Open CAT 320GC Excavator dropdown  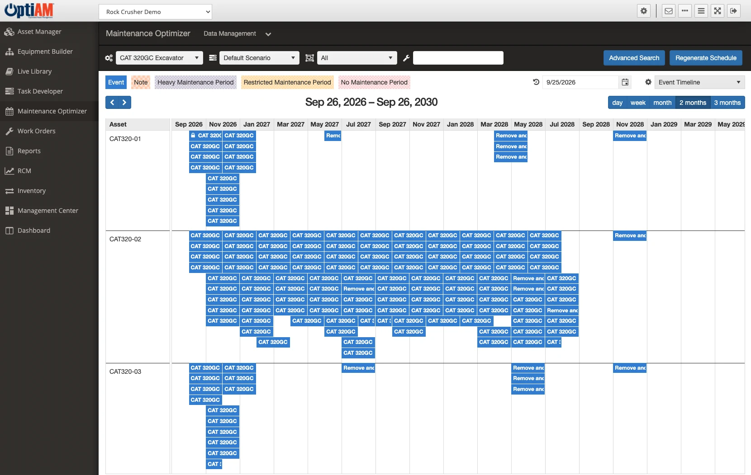pos(159,58)
